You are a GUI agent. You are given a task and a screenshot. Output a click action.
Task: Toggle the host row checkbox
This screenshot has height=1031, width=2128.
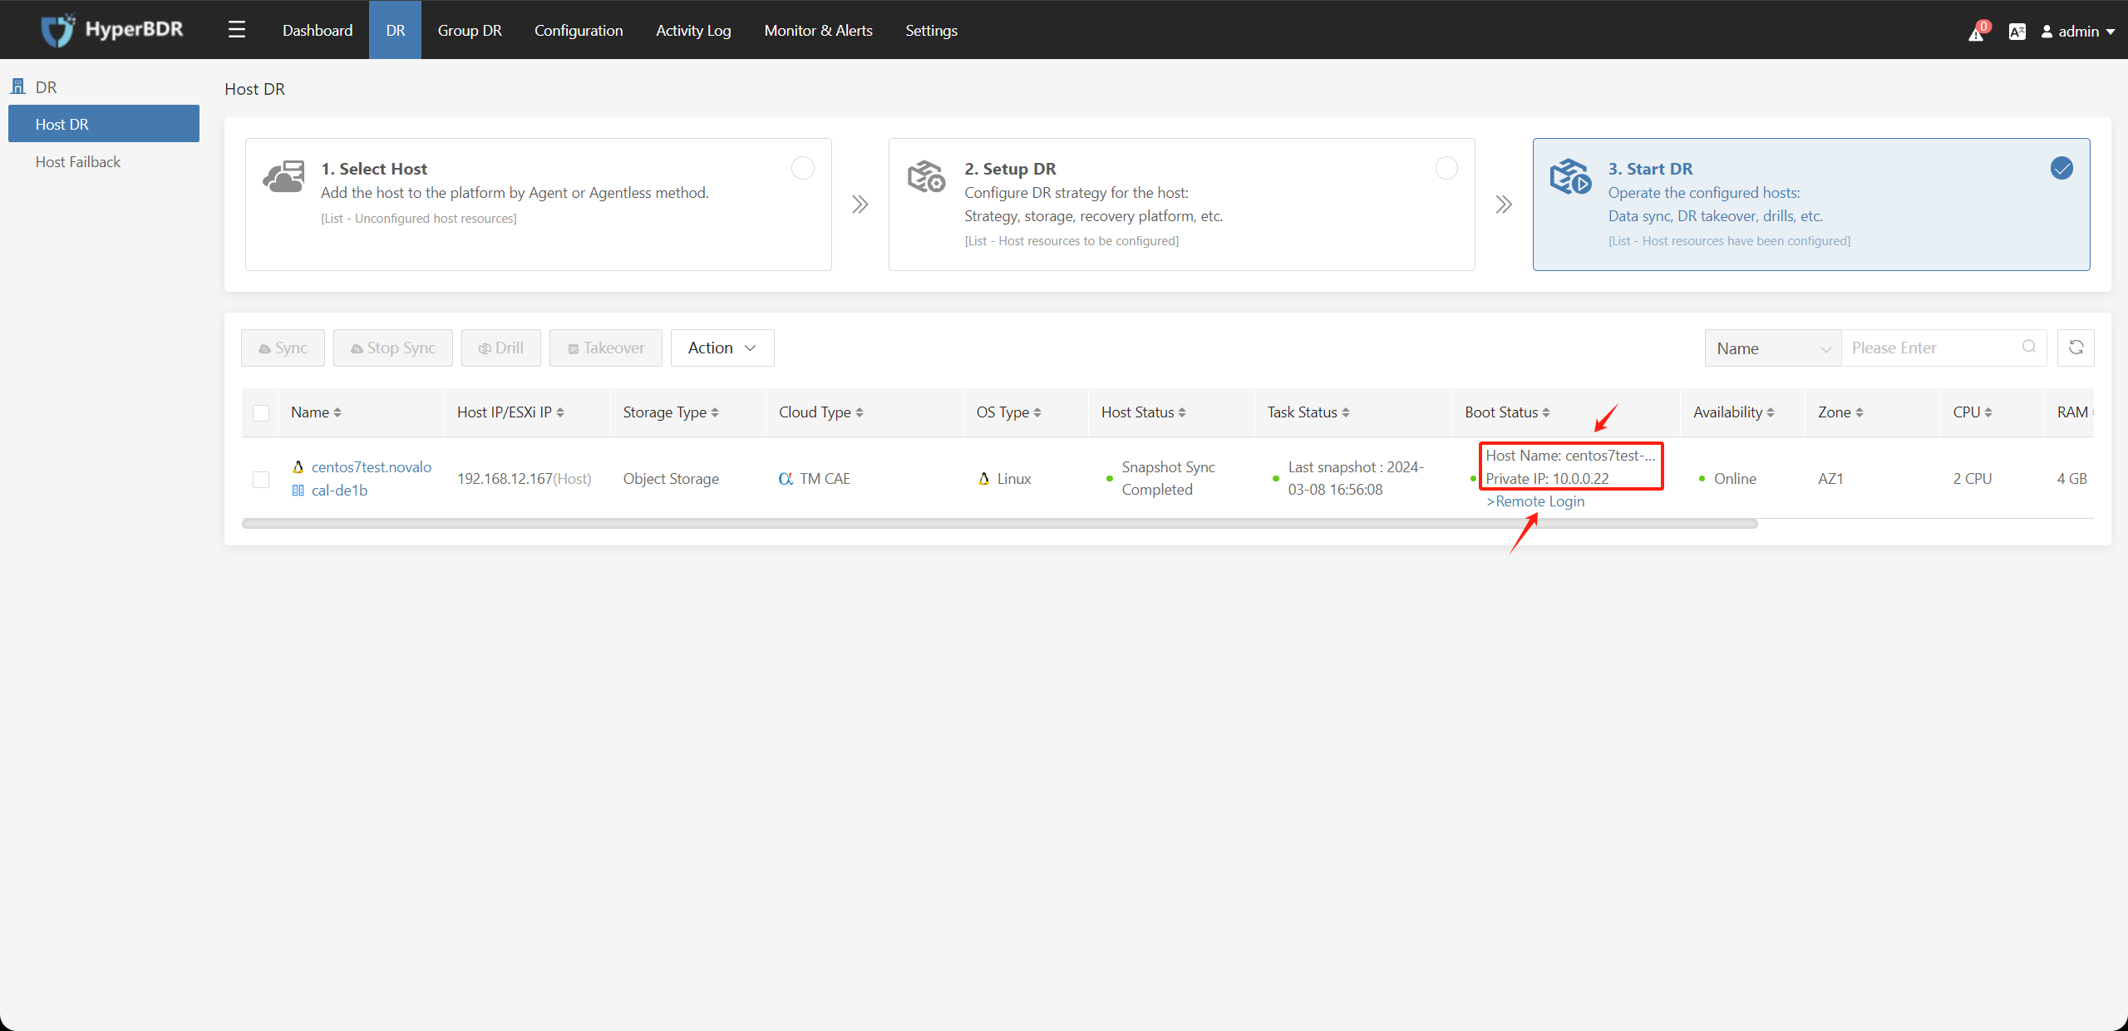tap(260, 479)
